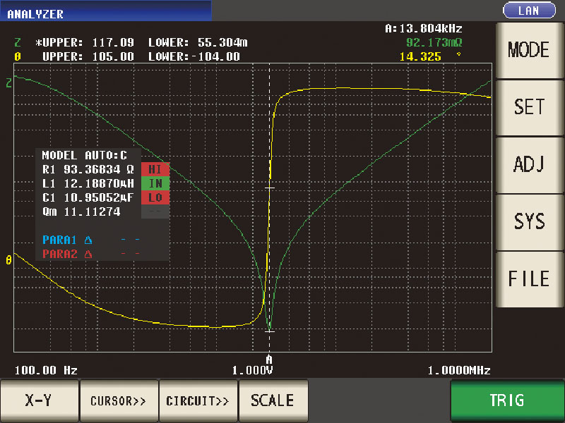The width and height of the screenshot is (565, 423).
Task: Open the ADJ adjustment screen
Action: (530, 164)
